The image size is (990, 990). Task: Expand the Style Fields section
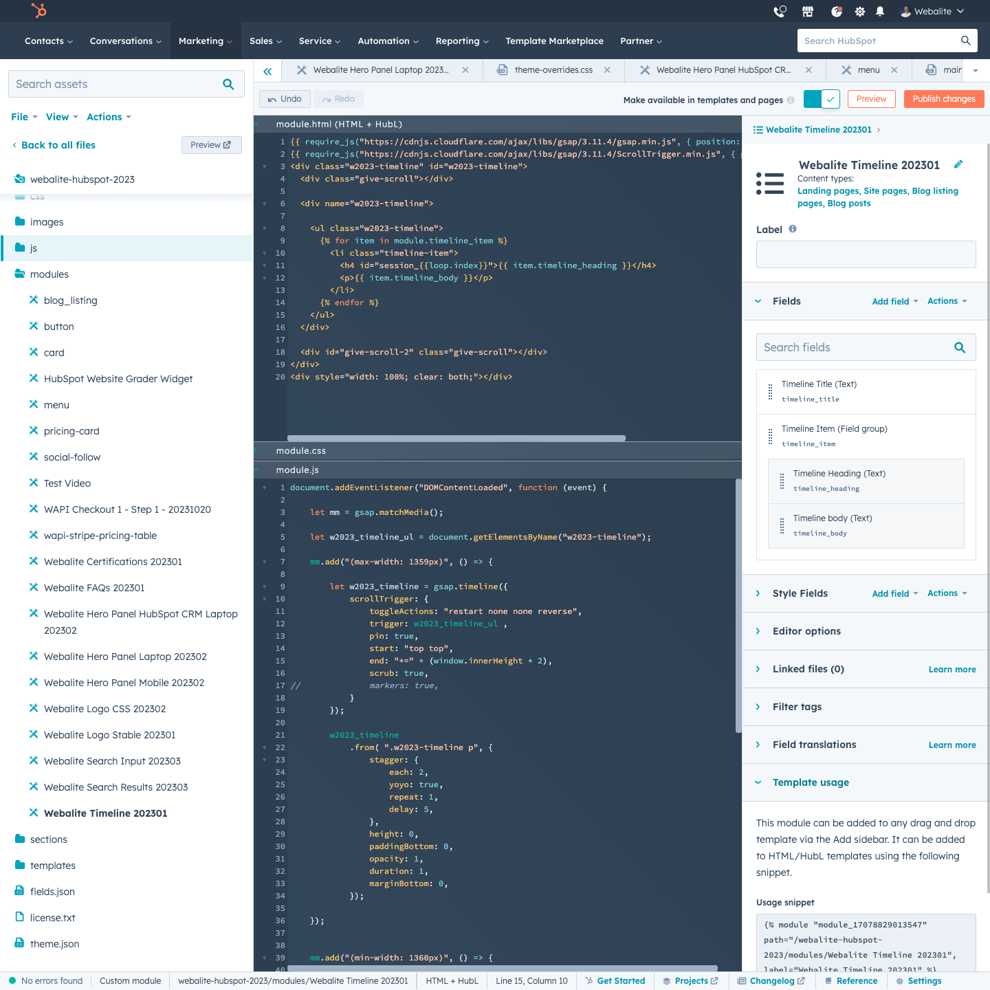coord(758,593)
